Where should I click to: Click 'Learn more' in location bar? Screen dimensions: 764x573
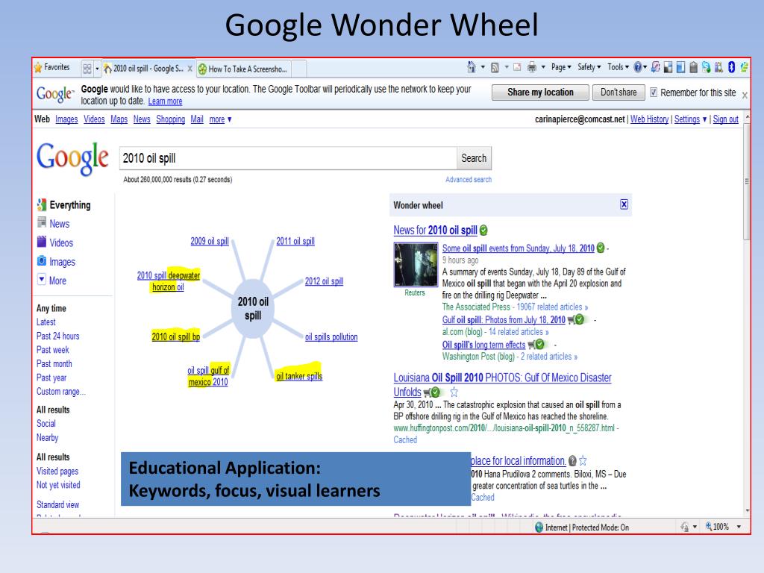(x=165, y=101)
